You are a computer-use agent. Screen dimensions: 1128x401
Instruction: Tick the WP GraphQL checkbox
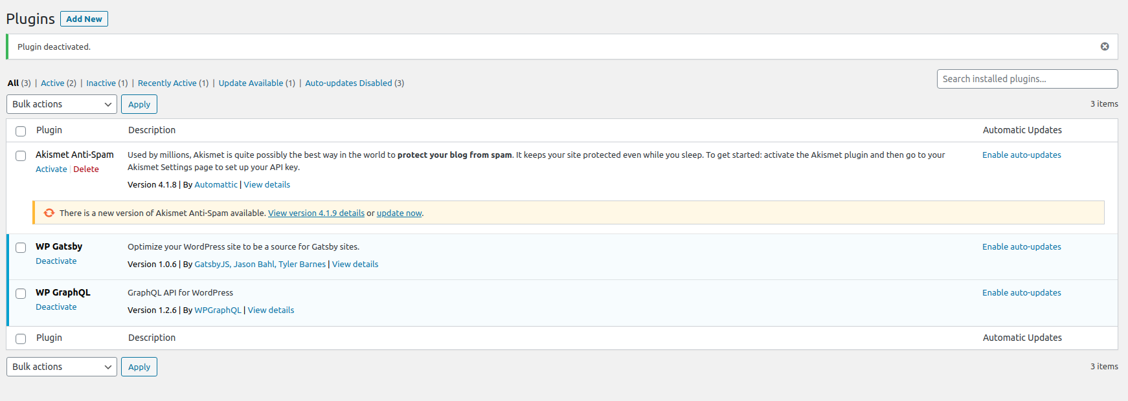pyautogui.click(x=21, y=294)
